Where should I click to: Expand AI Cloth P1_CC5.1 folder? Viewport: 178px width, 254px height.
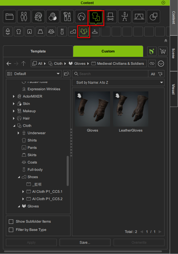tap(23, 192)
